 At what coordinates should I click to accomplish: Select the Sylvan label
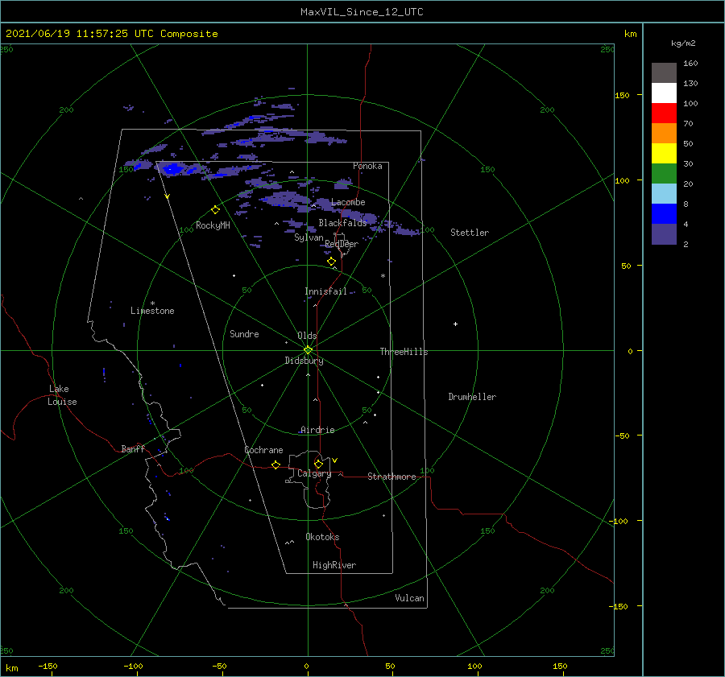pyautogui.click(x=309, y=237)
